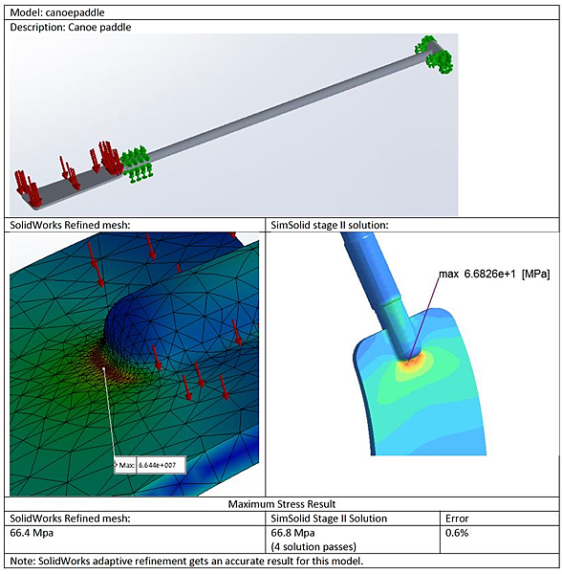Image resolution: width=562 pixels, height=574 pixels.
Task: Click the canoe paddle model overview image
Action: [x=233, y=124]
